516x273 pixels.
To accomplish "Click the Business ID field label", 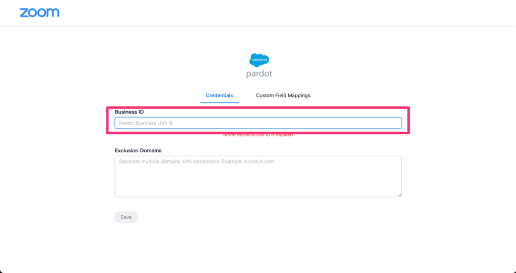I will [129, 112].
